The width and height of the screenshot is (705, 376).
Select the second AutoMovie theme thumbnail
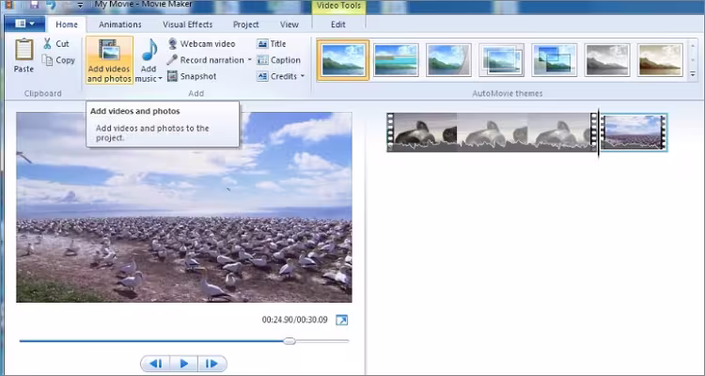click(396, 60)
